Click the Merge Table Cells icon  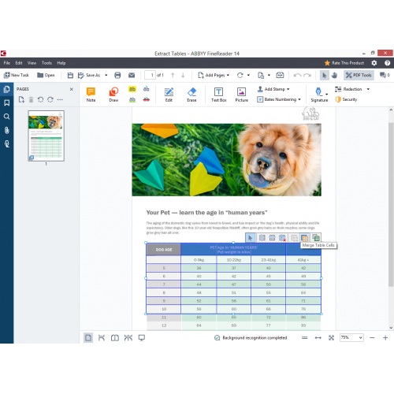click(304, 238)
